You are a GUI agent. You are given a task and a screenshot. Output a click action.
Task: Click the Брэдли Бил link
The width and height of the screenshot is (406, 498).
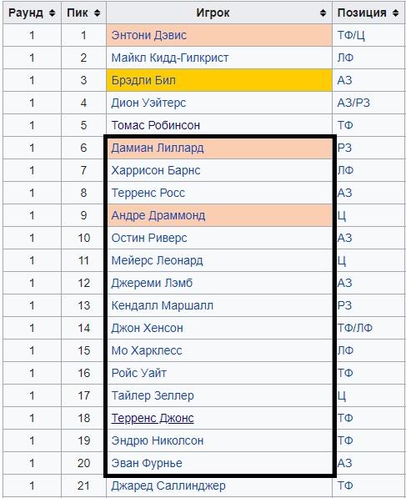click(143, 80)
